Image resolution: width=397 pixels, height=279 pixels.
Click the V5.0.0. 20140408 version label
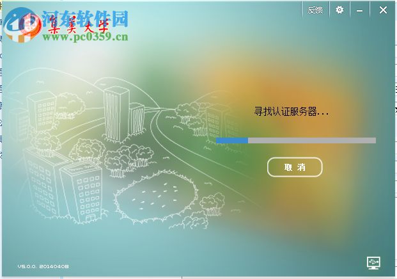click(43, 266)
